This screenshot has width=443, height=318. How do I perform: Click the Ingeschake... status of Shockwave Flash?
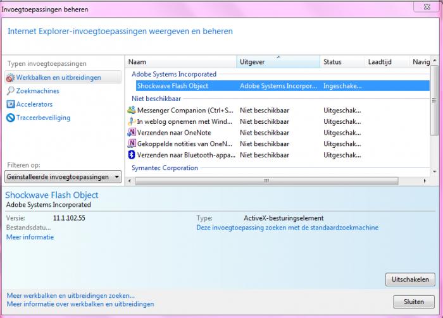342,86
